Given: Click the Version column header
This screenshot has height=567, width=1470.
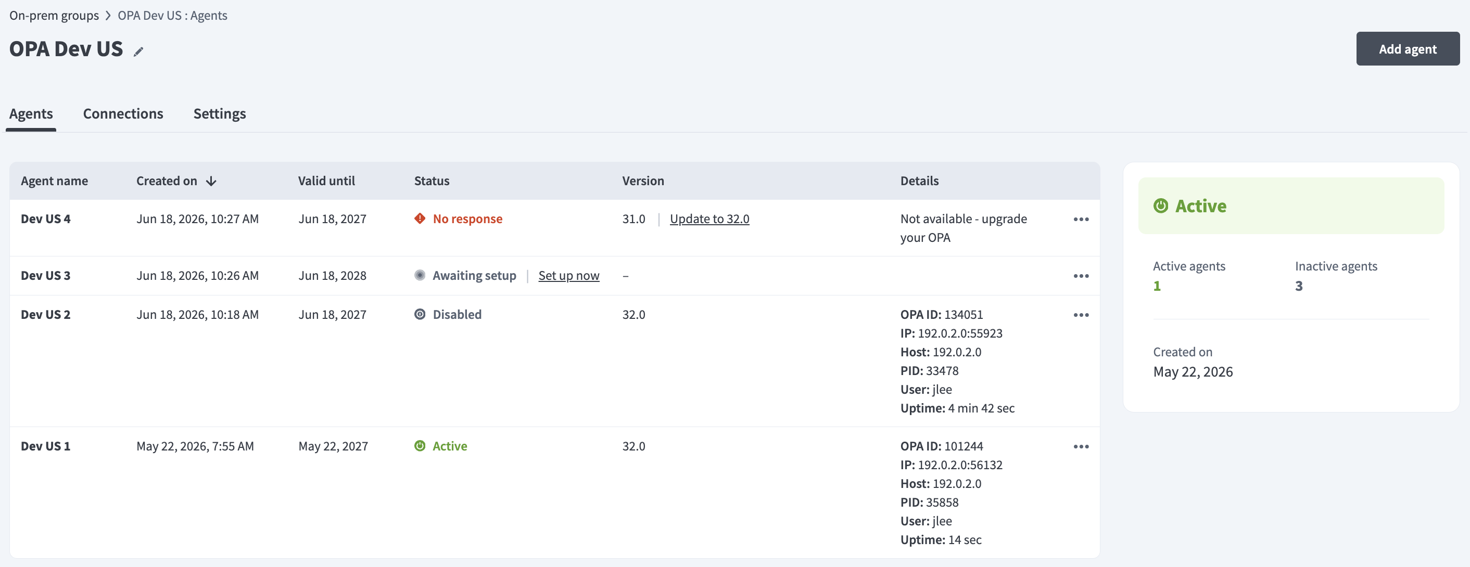Looking at the screenshot, I should tap(643, 181).
